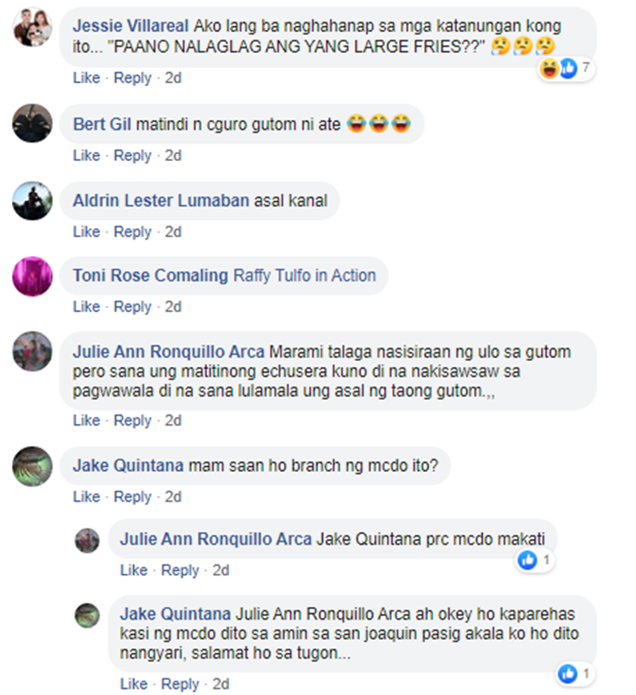Open the 2d timestamp on Jake's last reply
The height and width of the screenshot is (695, 636).
pos(220,684)
